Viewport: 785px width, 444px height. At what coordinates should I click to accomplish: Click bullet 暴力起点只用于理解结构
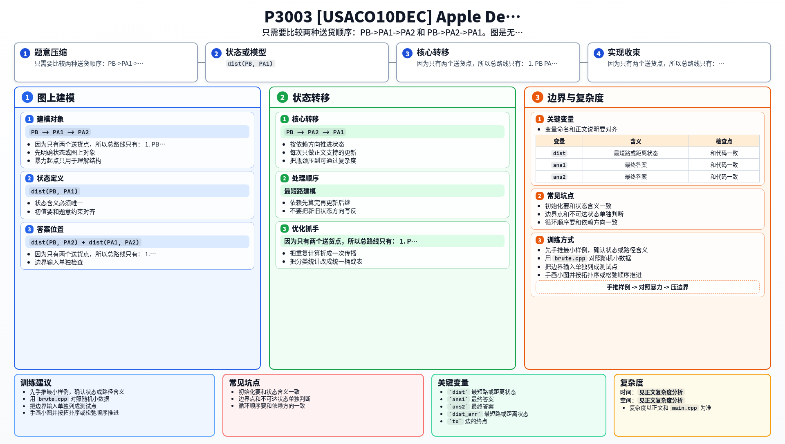click(x=68, y=161)
